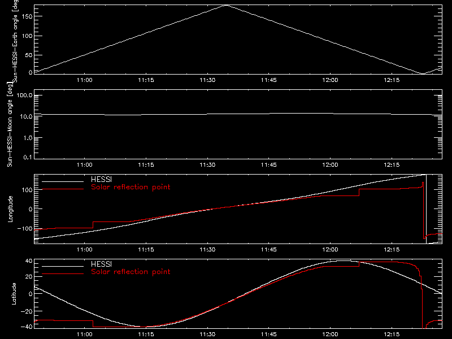
Task: Click the 1.0 value on Moon angle axis
Action: [x=28, y=138]
